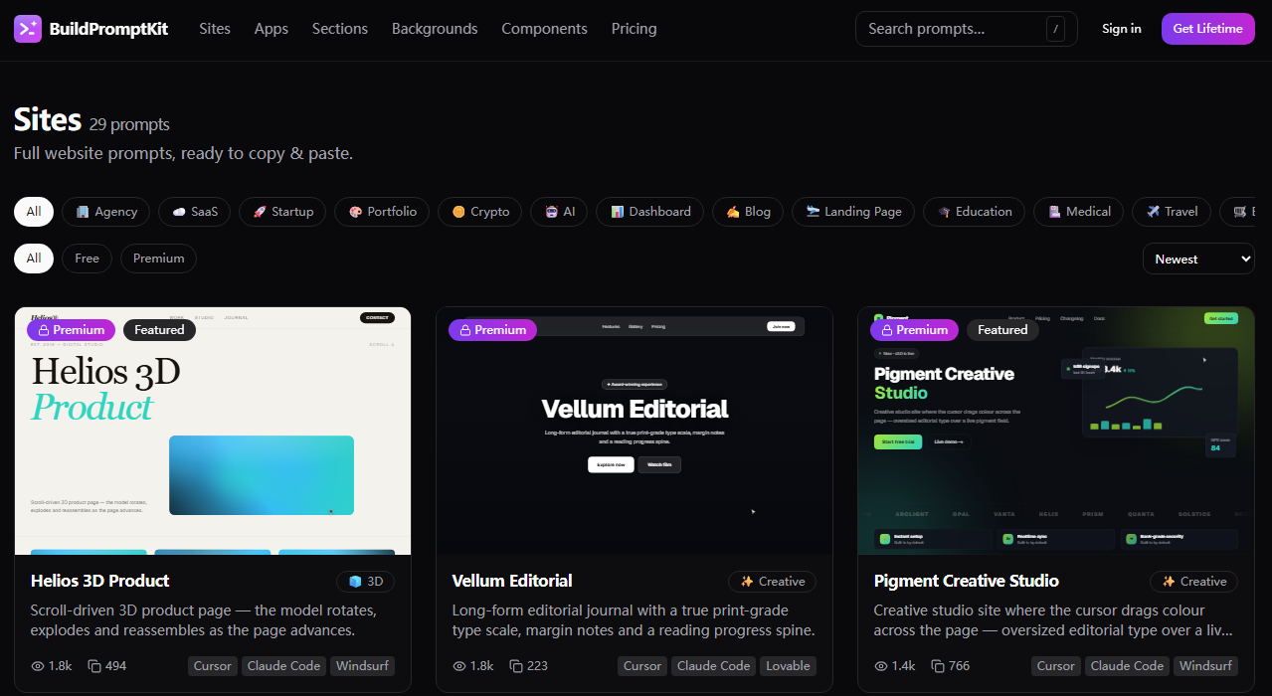The height and width of the screenshot is (696, 1272).
Task: Open the Pigment Creative Studio preview thumbnail
Action: coord(1056,431)
